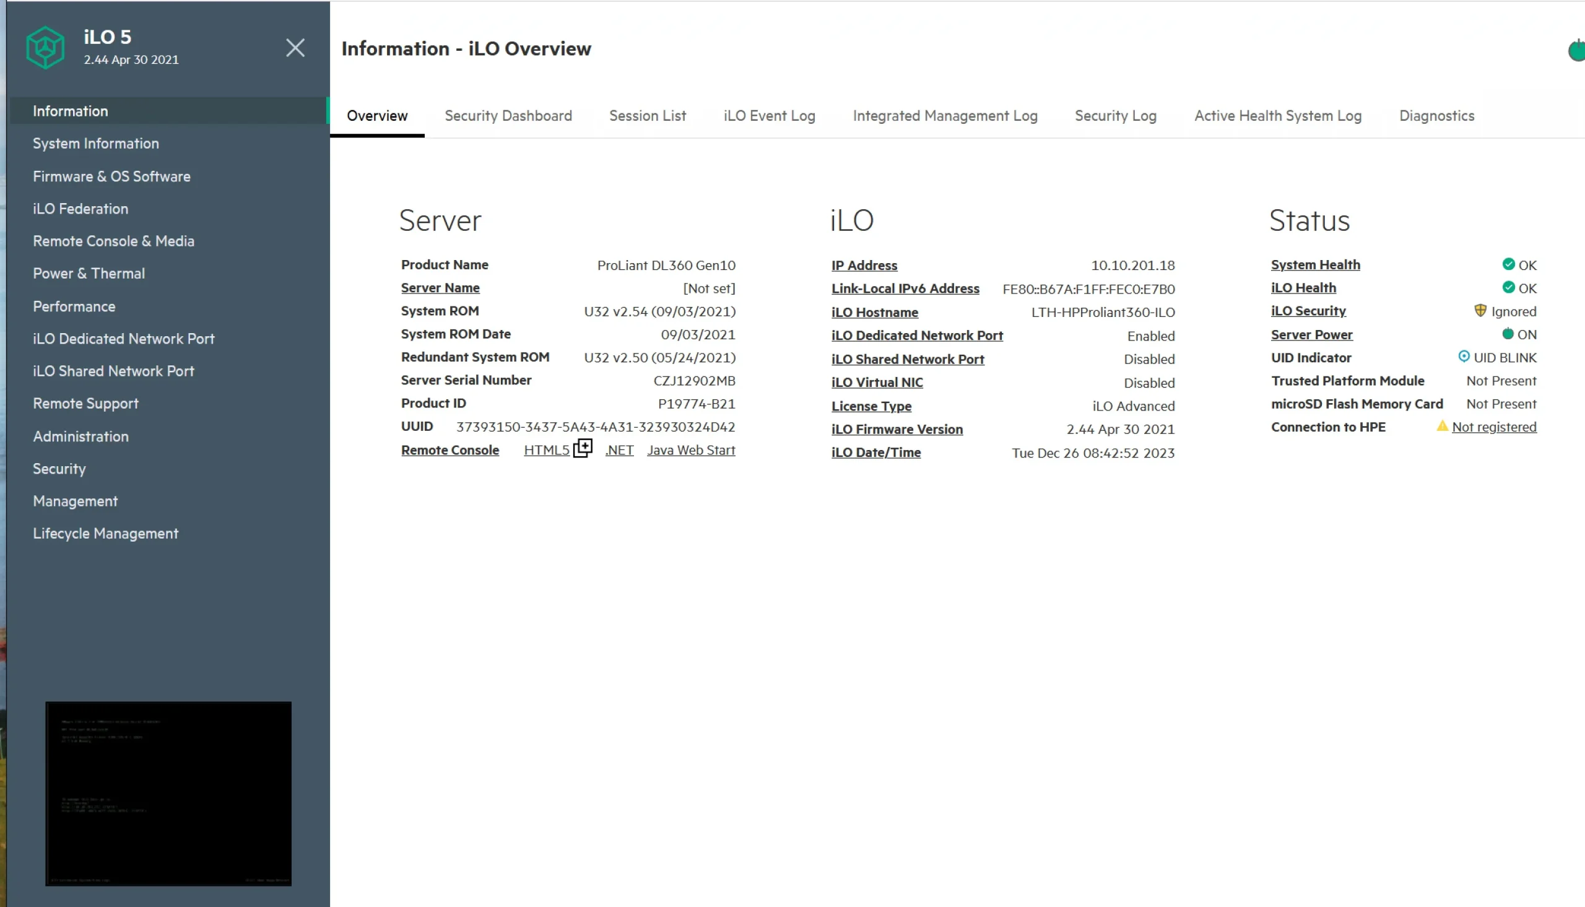Switch to the Security Dashboard tab
Viewport: 1585px width, 907px height.
pos(508,116)
